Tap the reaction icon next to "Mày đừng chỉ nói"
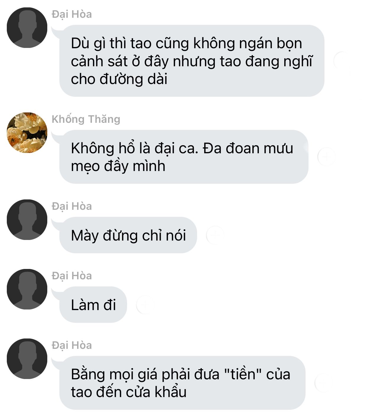Image resolution: width=367 pixels, height=416 pixels. coord(215,235)
